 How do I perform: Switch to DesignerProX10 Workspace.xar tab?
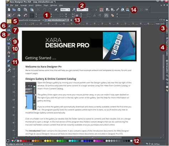[30, 20]
